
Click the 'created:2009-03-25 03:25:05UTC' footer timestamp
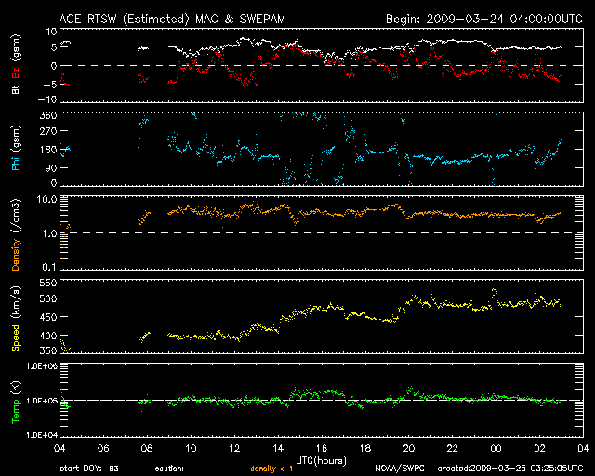[x=510, y=469]
